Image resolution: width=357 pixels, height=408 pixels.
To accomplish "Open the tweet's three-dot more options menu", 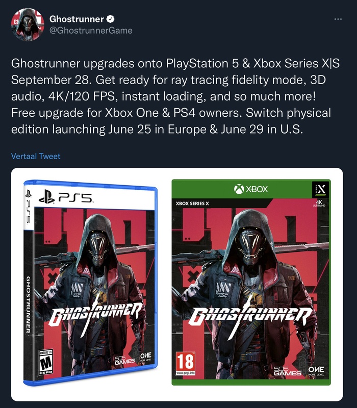I will [x=338, y=19].
